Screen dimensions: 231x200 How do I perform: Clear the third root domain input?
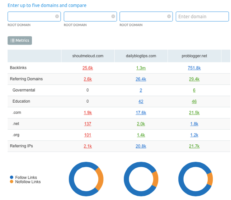point(169,17)
